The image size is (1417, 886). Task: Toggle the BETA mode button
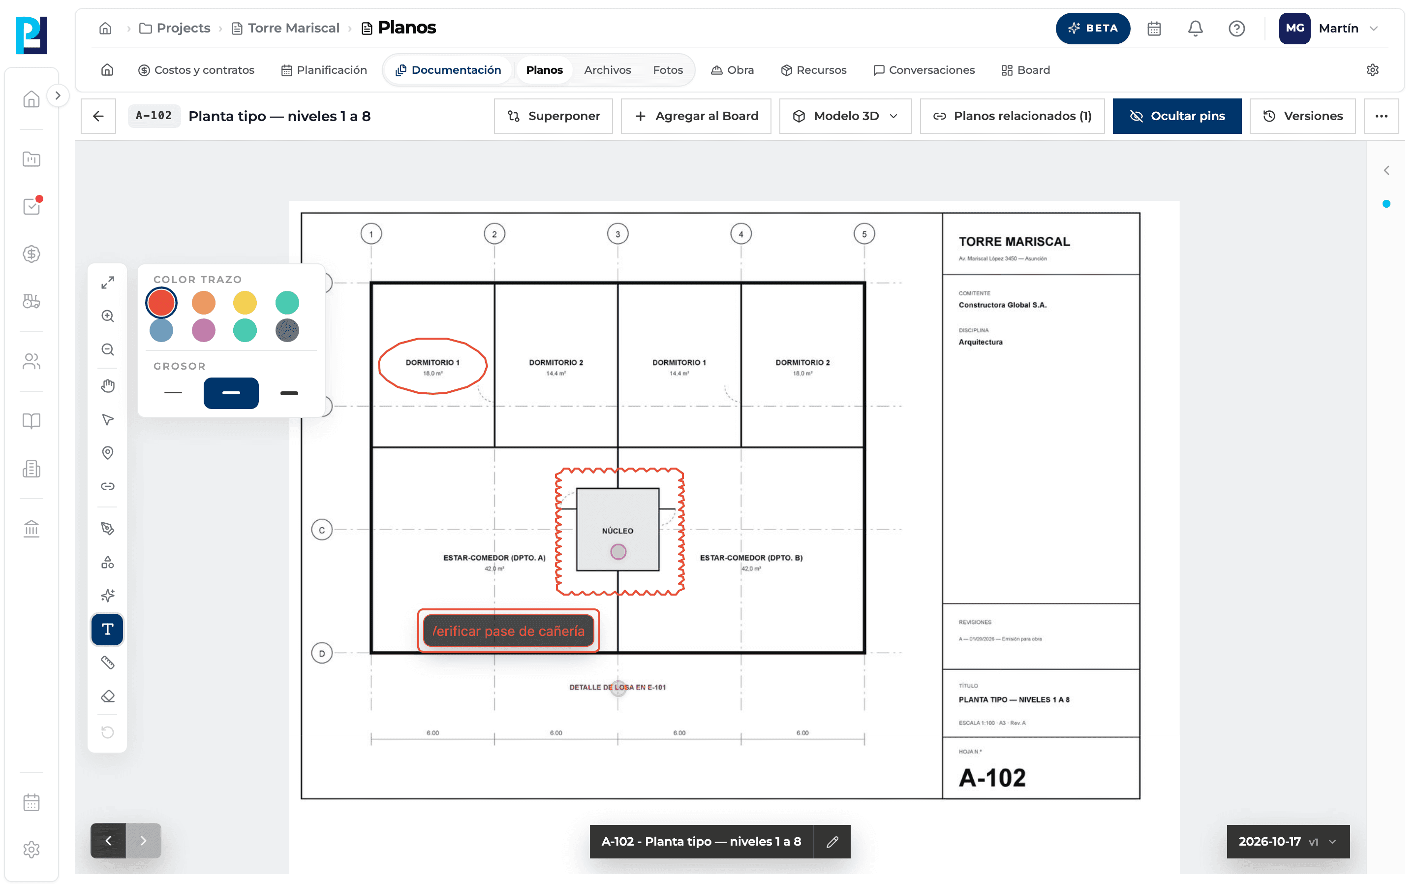click(1092, 28)
